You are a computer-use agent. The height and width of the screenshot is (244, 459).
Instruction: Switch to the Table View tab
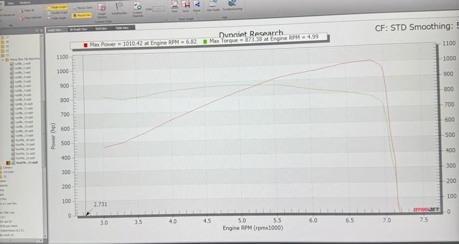(x=121, y=28)
